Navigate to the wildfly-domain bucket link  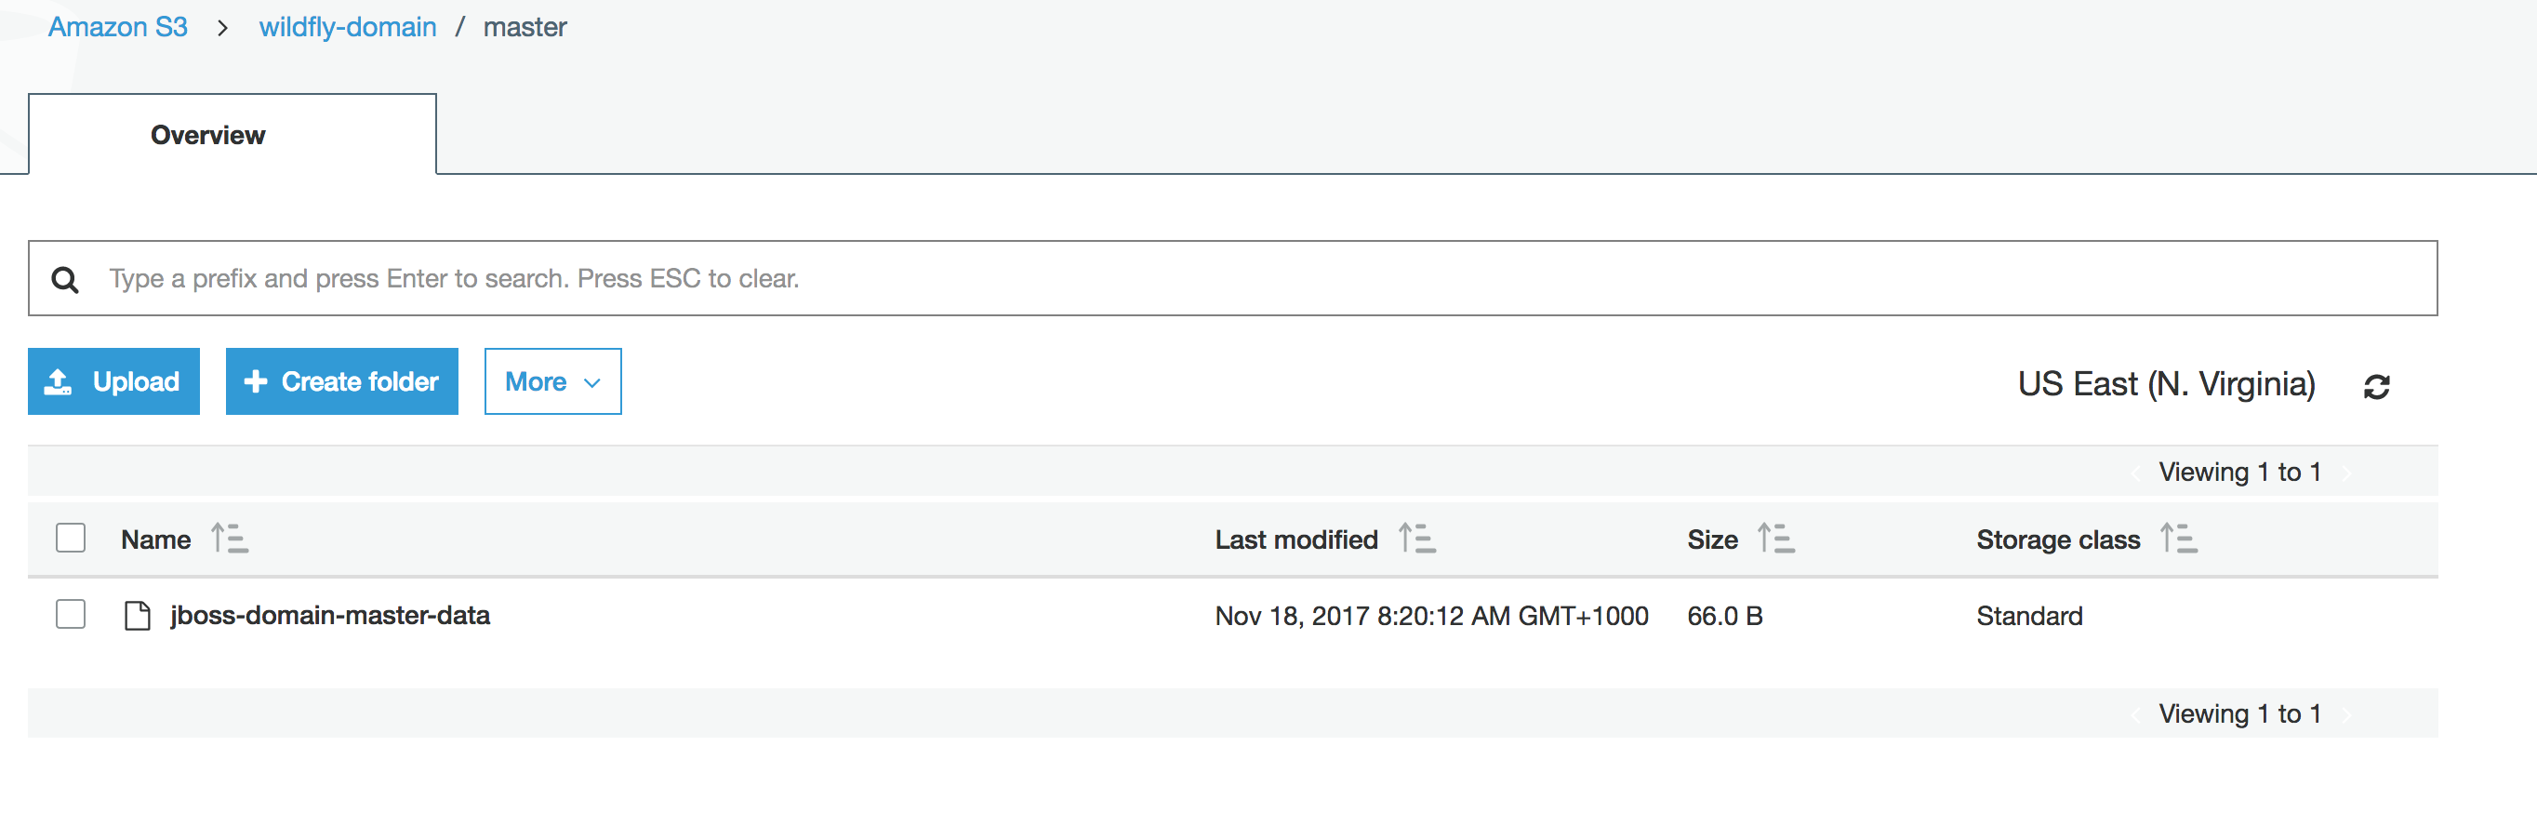(x=347, y=27)
